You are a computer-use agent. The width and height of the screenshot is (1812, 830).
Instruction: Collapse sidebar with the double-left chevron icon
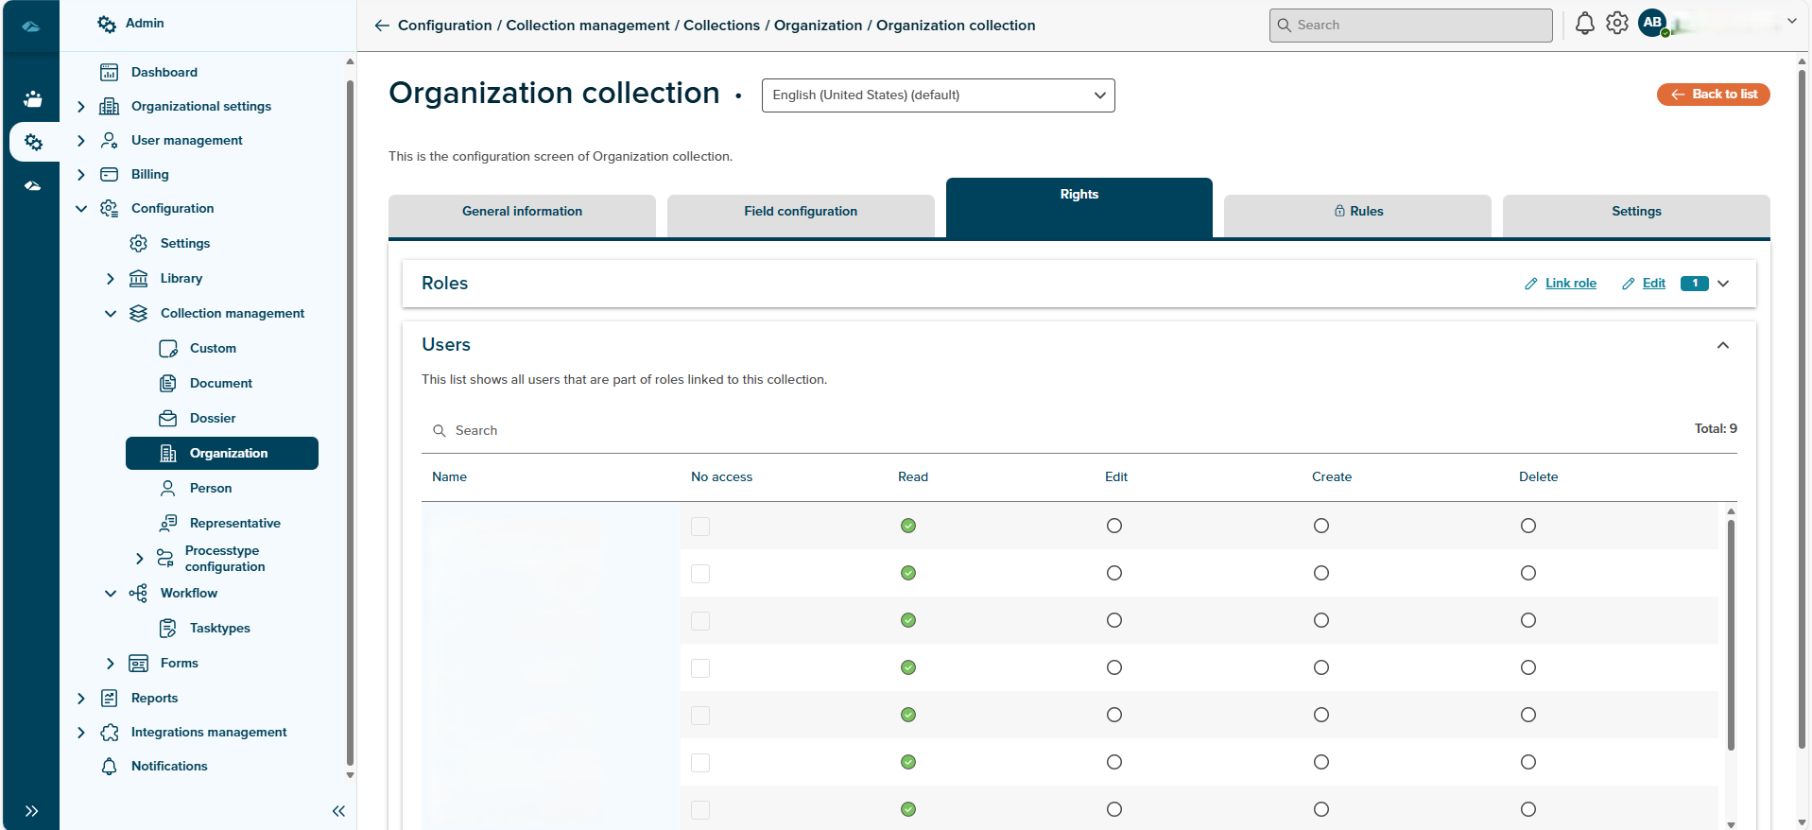point(338,811)
